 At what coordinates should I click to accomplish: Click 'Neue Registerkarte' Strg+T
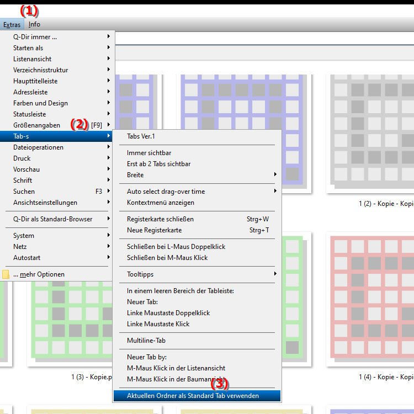click(197, 230)
